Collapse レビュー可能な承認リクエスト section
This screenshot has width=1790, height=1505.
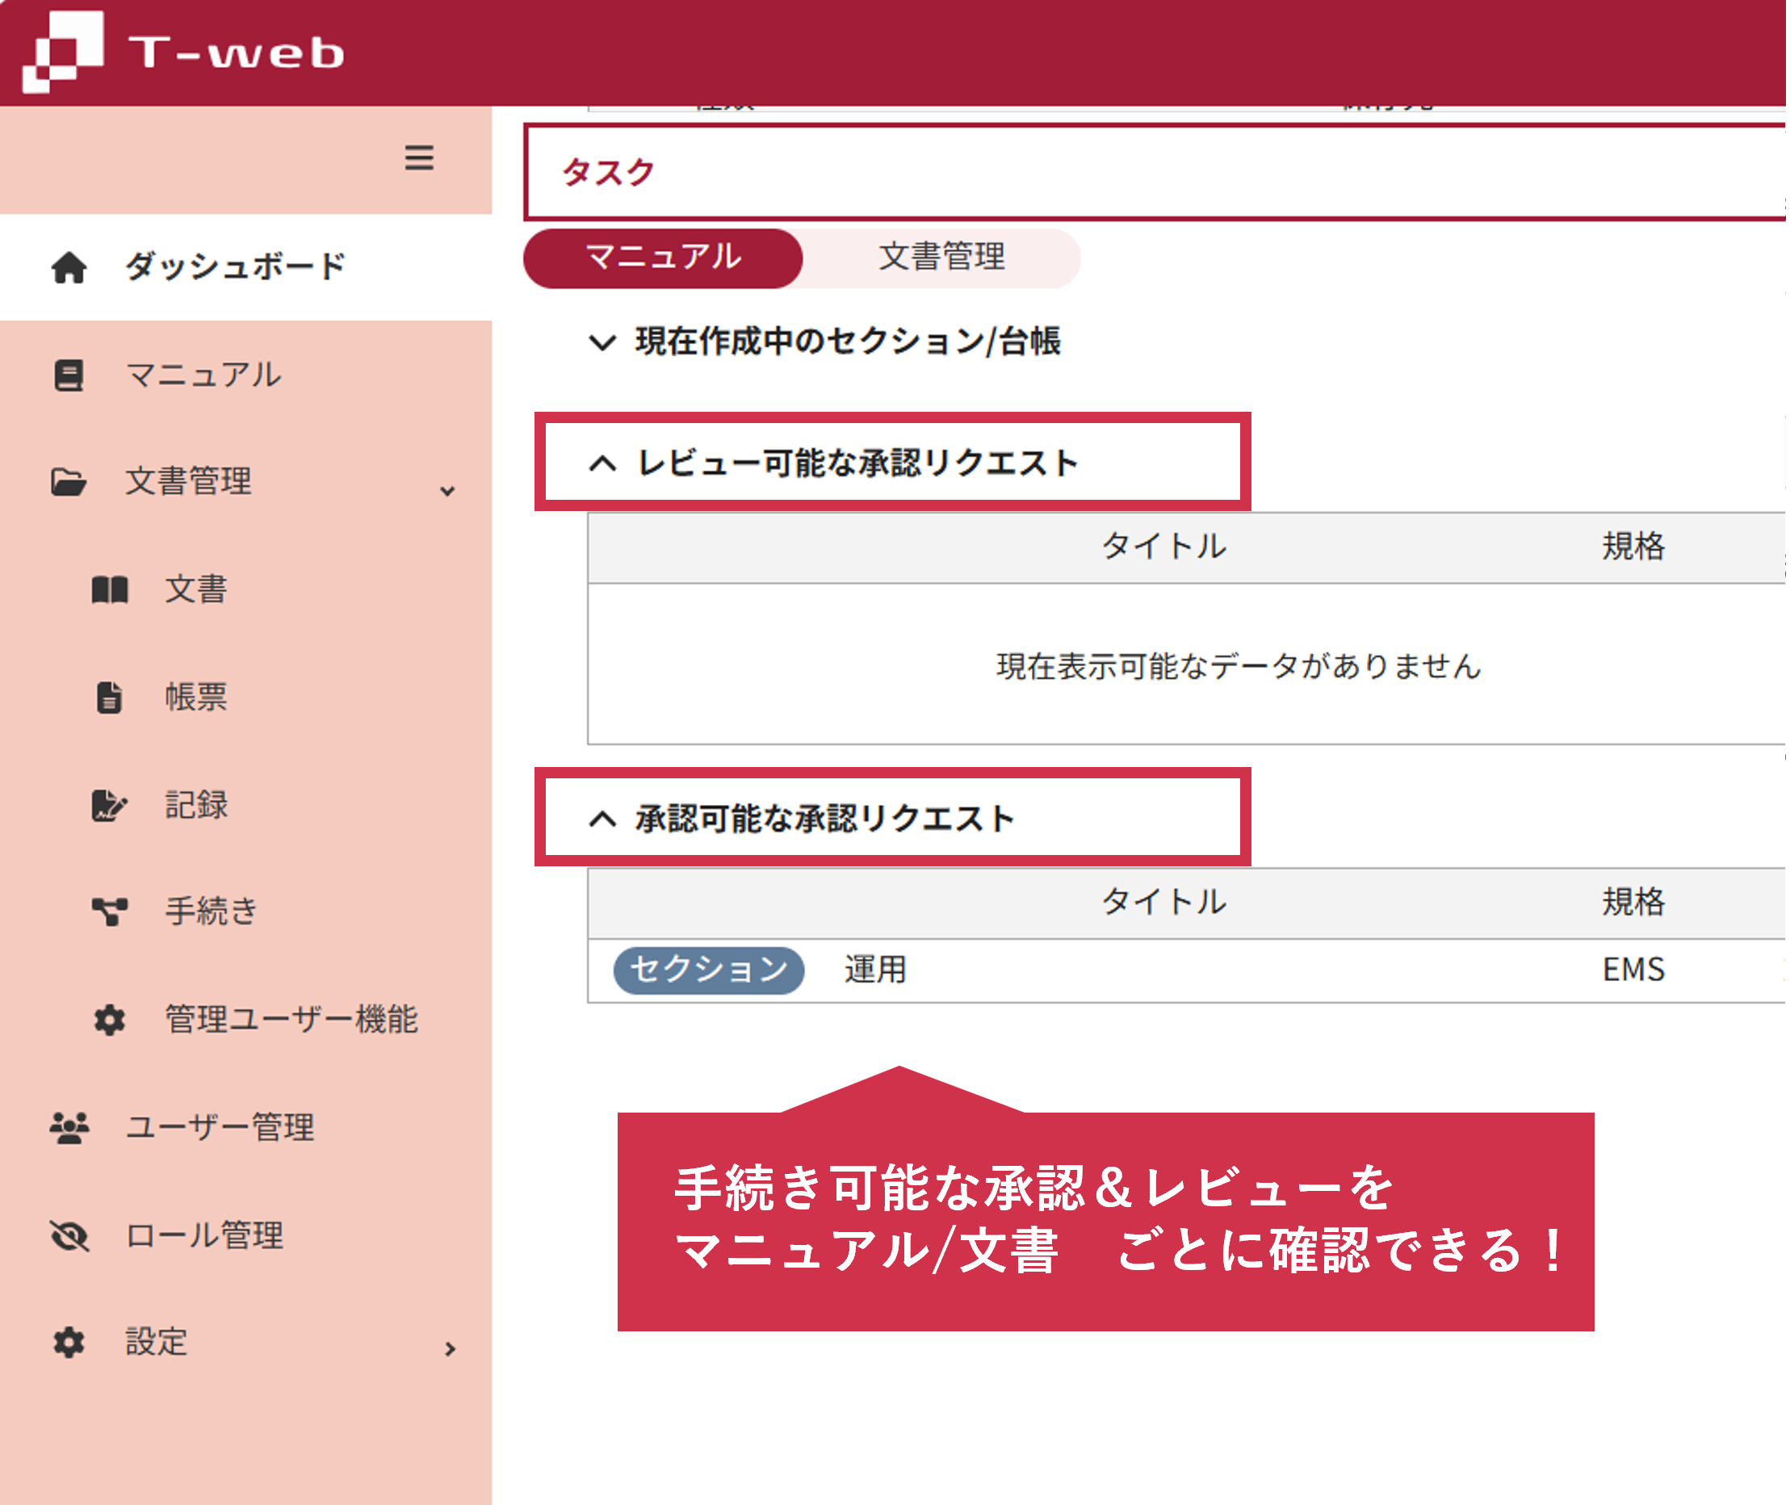click(x=602, y=463)
